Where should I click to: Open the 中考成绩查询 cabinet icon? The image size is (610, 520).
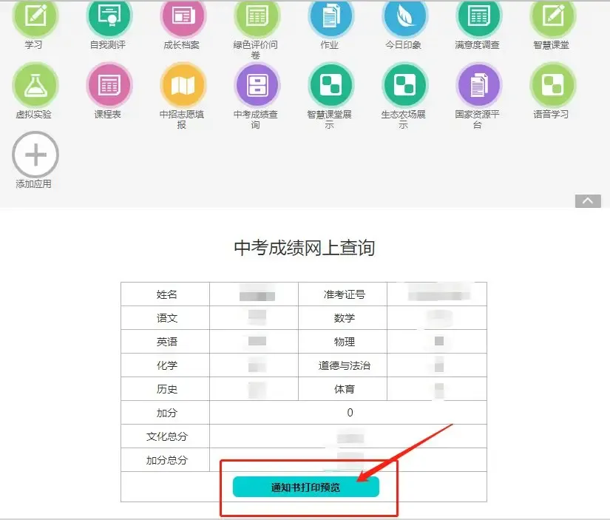coord(257,85)
